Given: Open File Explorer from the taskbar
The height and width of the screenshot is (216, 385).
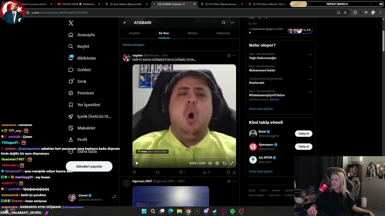Looking at the screenshot, I should click(x=179, y=211).
